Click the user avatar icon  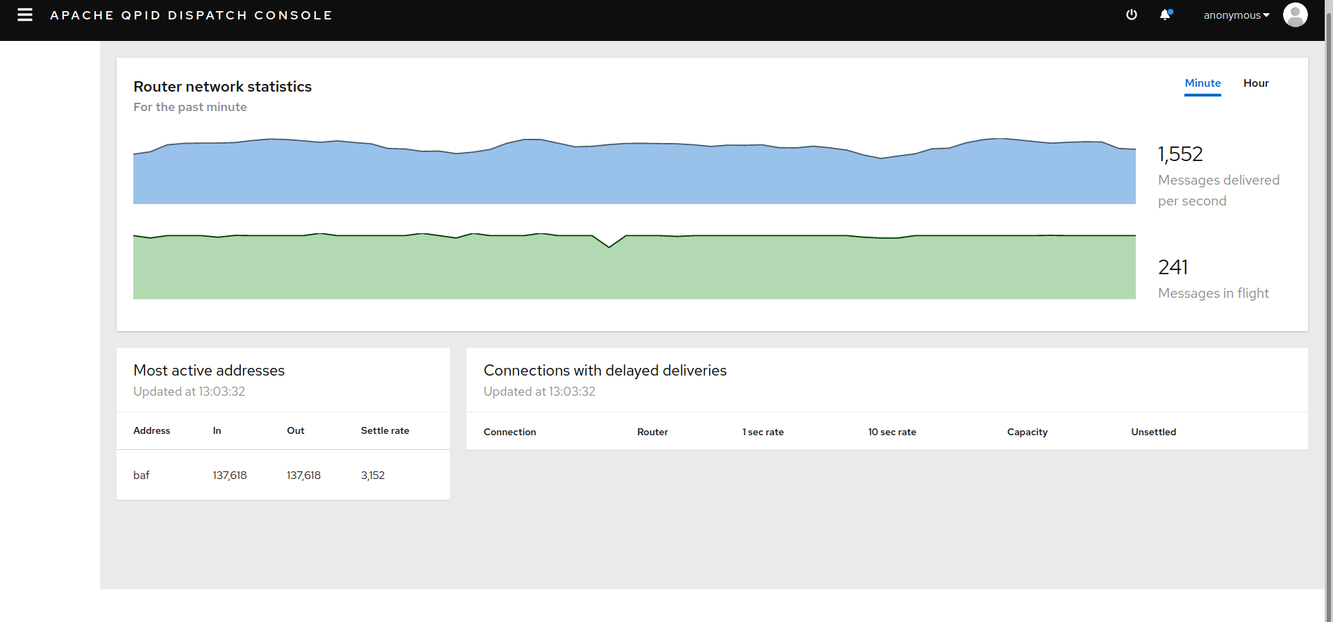[x=1296, y=15]
